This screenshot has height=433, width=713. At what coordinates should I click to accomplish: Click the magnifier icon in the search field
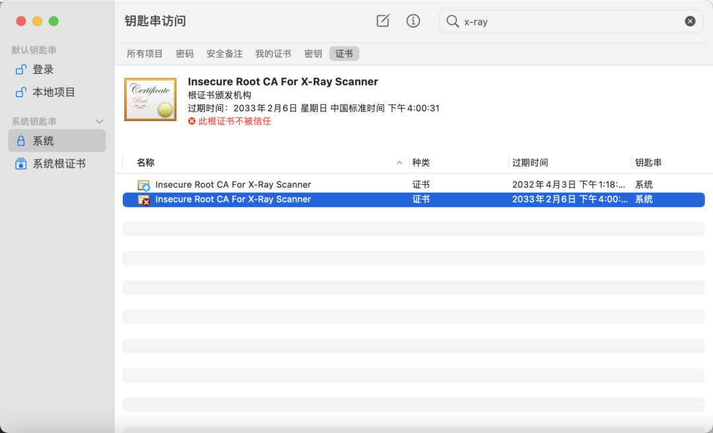pyautogui.click(x=452, y=21)
